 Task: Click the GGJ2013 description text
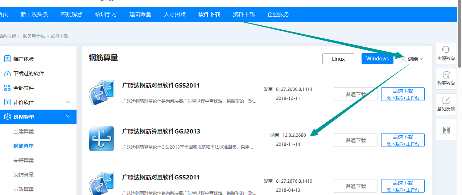click(x=187, y=147)
